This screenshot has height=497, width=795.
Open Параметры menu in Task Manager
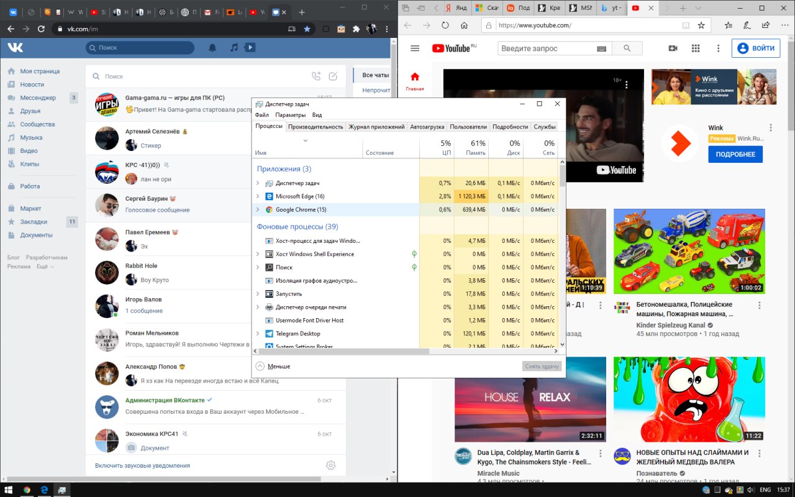(291, 115)
